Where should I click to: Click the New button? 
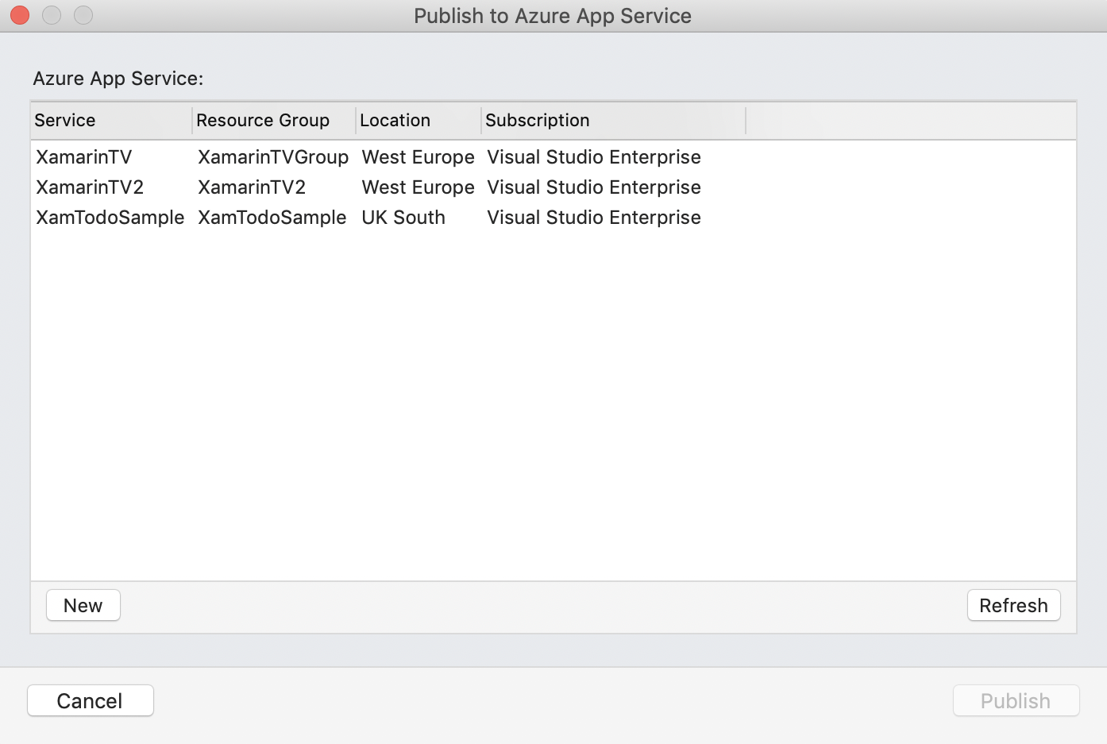click(83, 605)
